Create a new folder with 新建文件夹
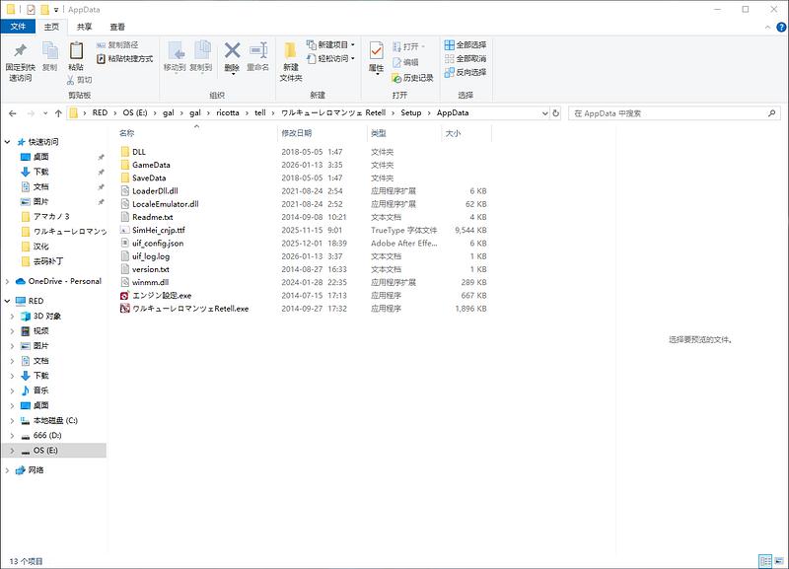 290,59
